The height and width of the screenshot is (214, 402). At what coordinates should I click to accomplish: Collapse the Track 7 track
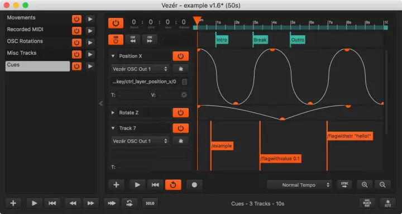[x=113, y=128]
